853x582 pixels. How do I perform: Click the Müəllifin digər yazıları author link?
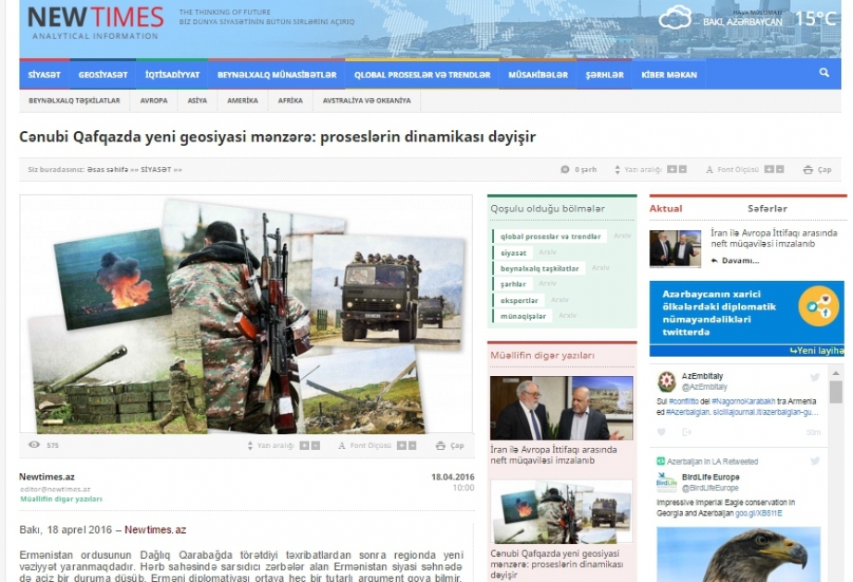(x=61, y=499)
